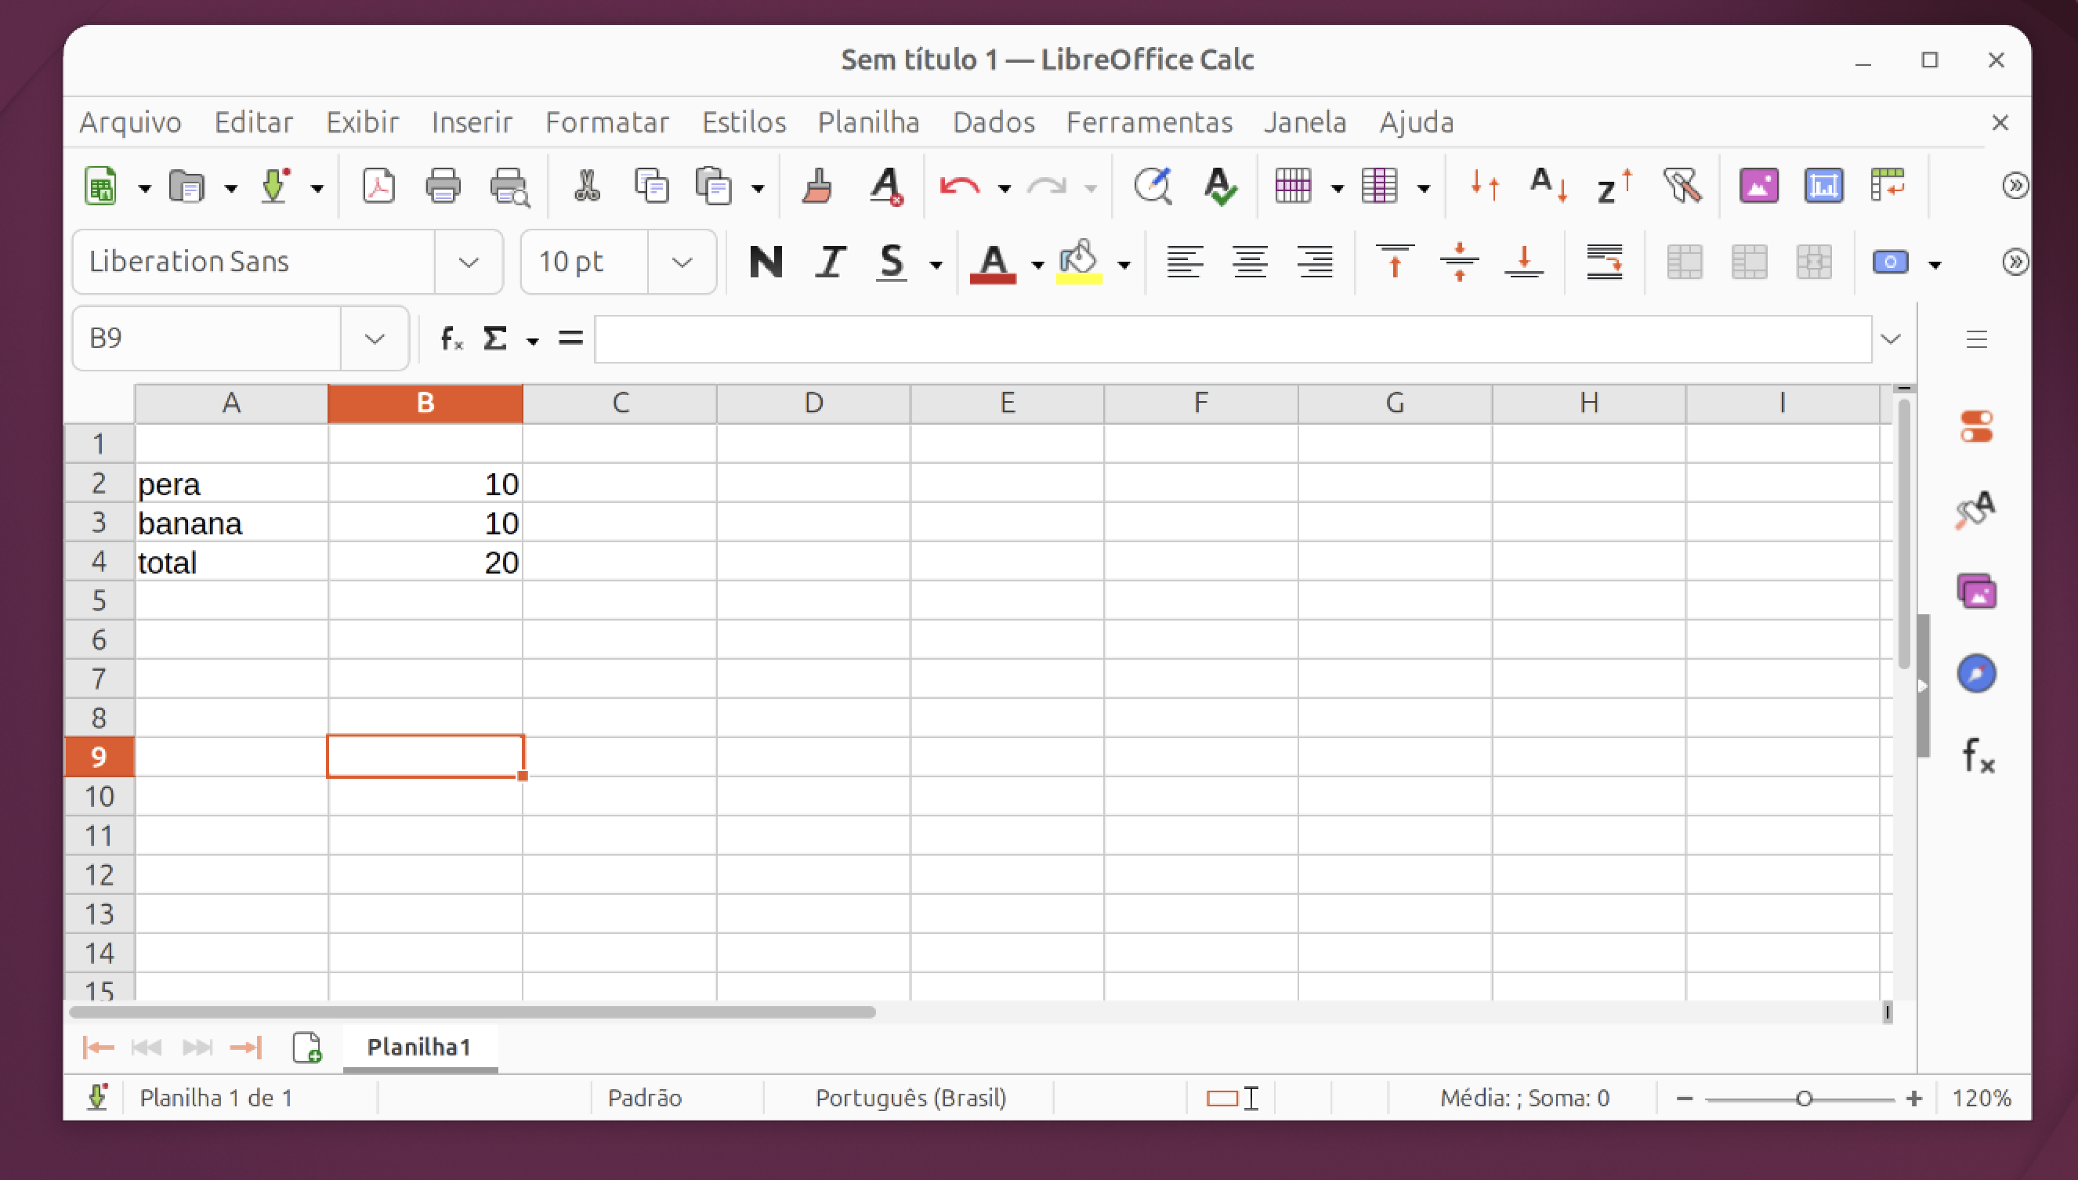2078x1180 pixels.
Task: Toggle Underline formatting S
Action: point(892,262)
